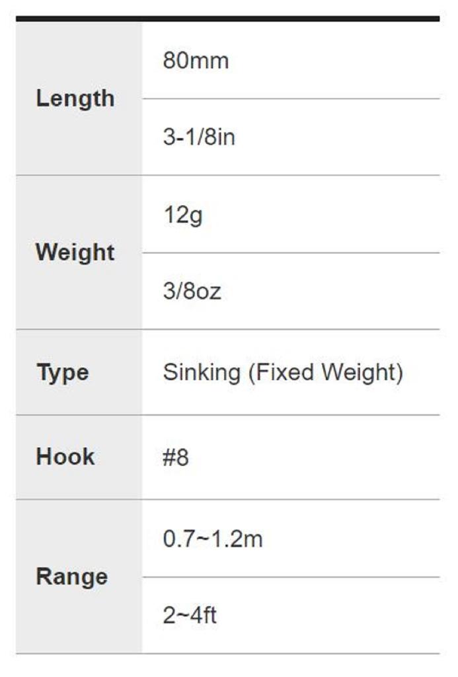Click the Hook row label
Viewport: 458px width, 677px height.
point(65,457)
